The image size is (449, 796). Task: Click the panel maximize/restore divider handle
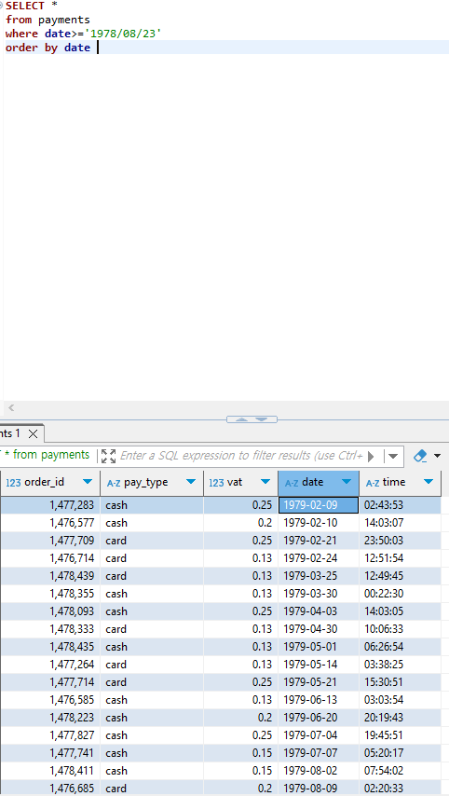252,419
